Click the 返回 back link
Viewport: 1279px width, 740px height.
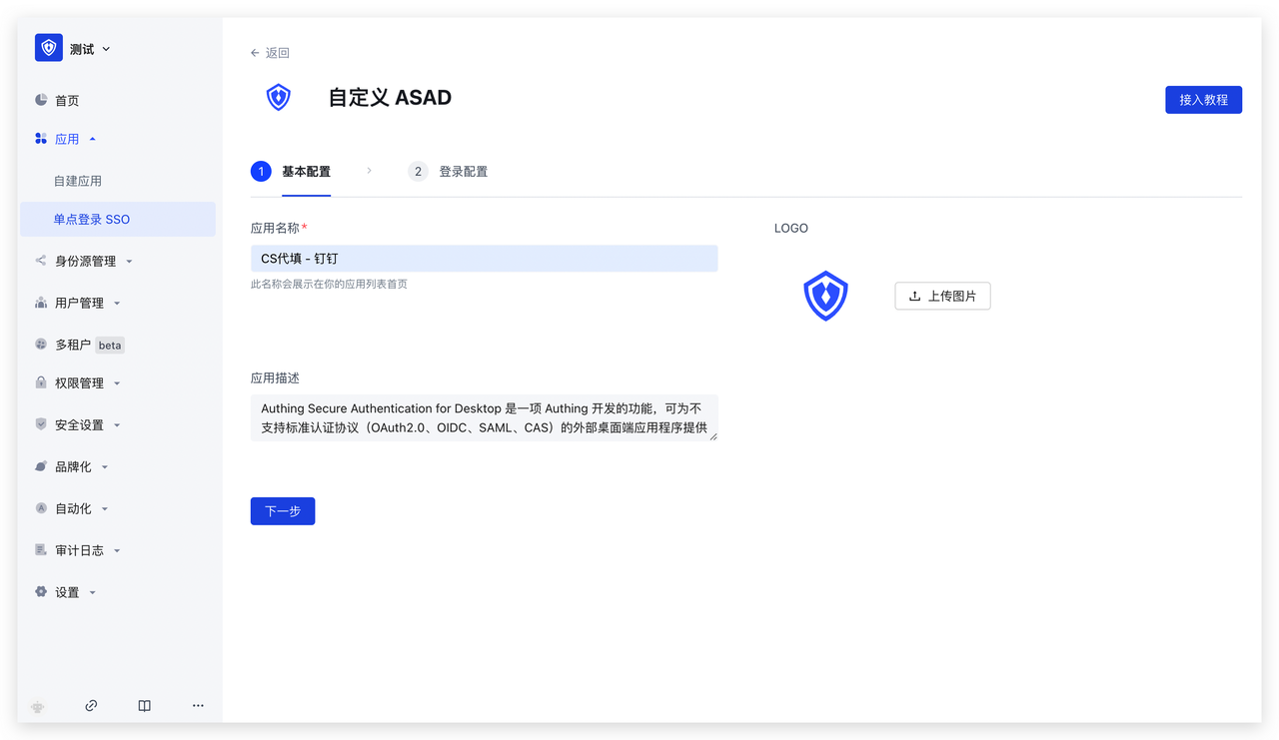[270, 53]
